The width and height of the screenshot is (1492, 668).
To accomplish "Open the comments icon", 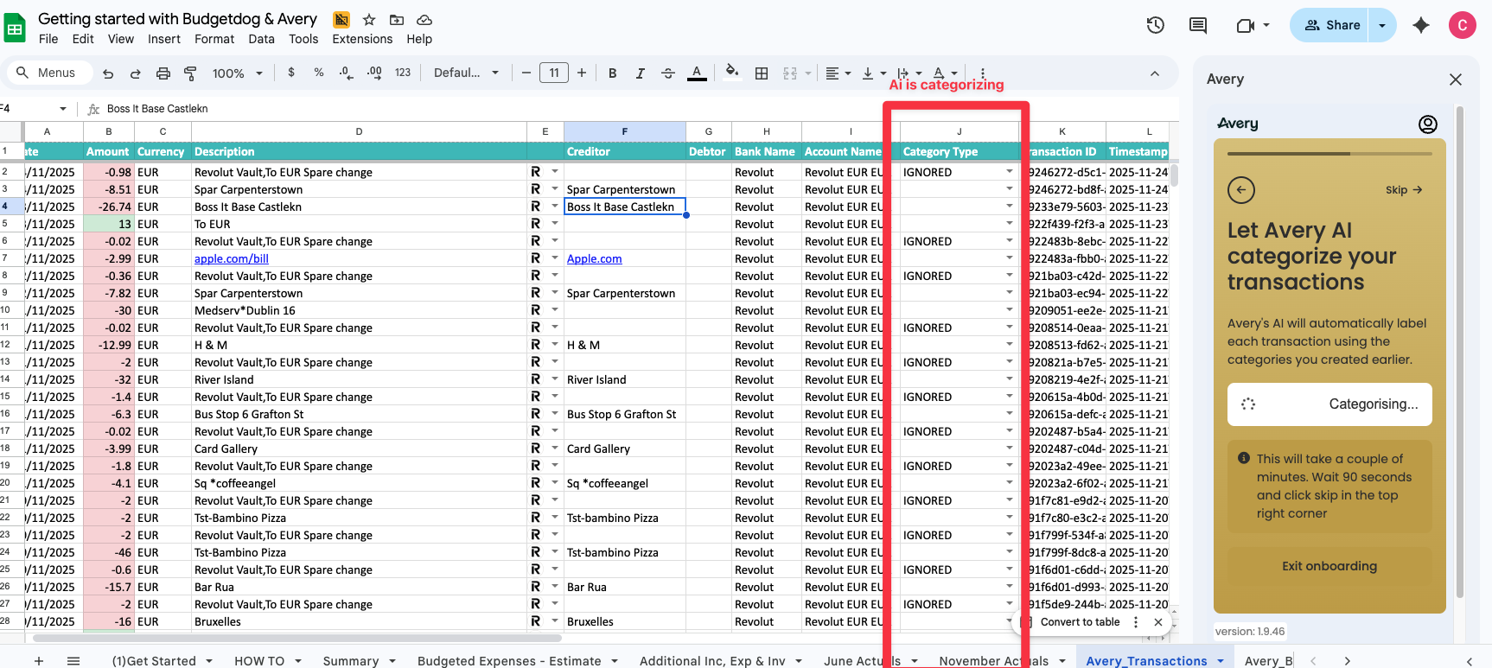I will (x=1197, y=25).
